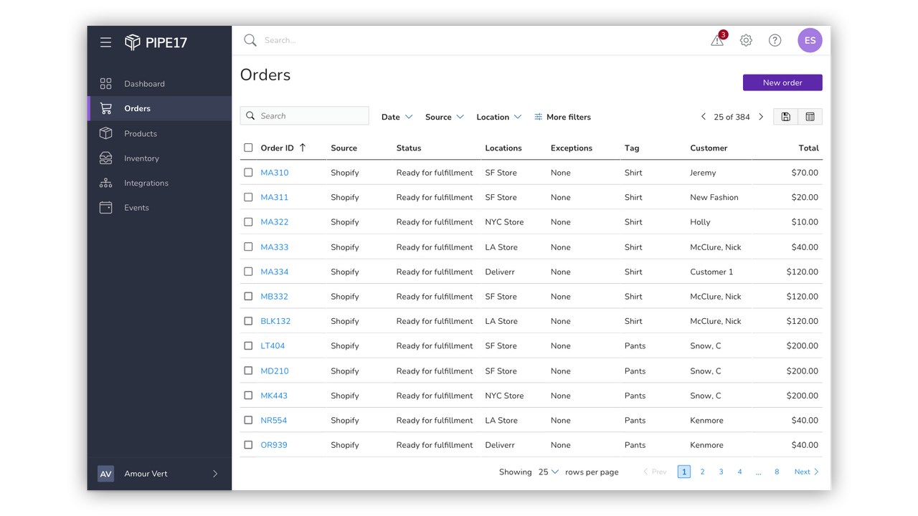Change rows per page from 25
Image resolution: width=918 pixels, height=516 pixels.
(x=548, y=472)
